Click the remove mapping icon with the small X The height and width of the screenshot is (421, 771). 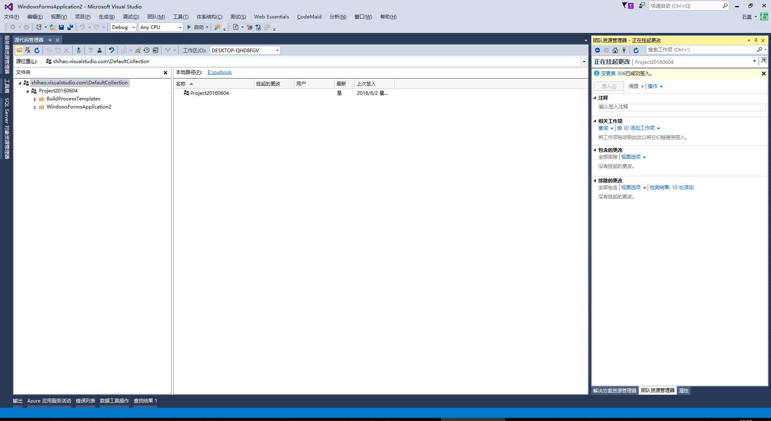pos(28,50)
